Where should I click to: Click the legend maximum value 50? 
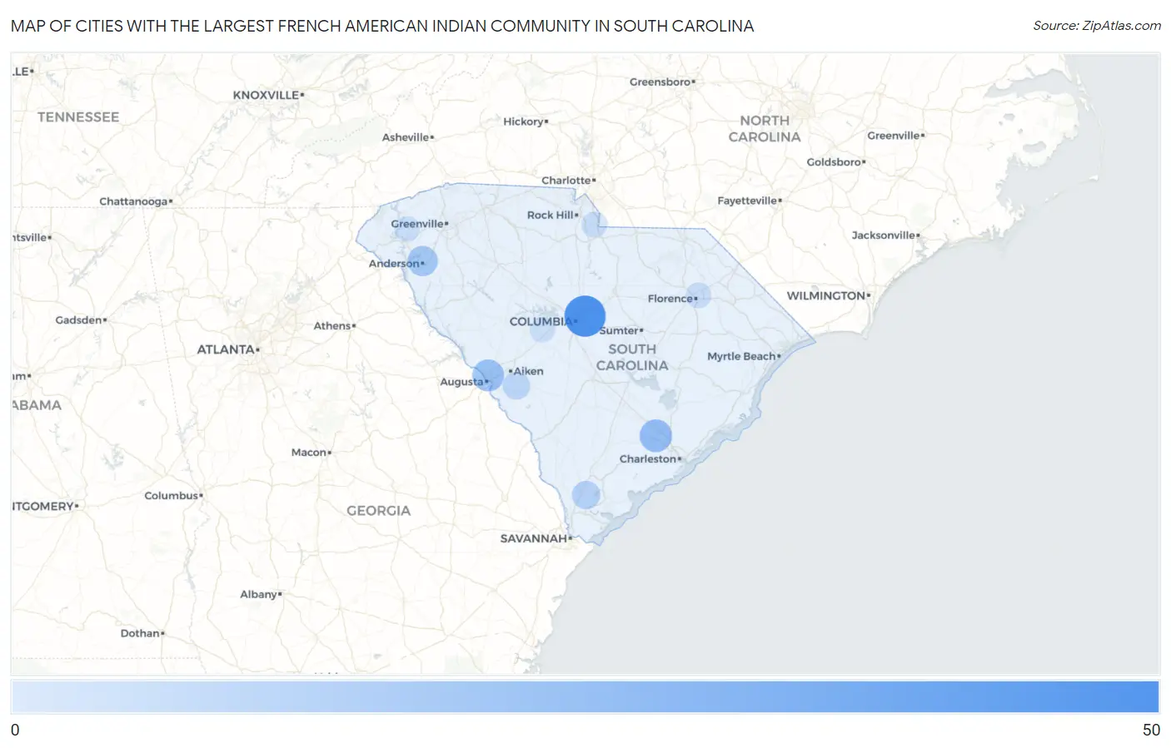click(1151, 730)
